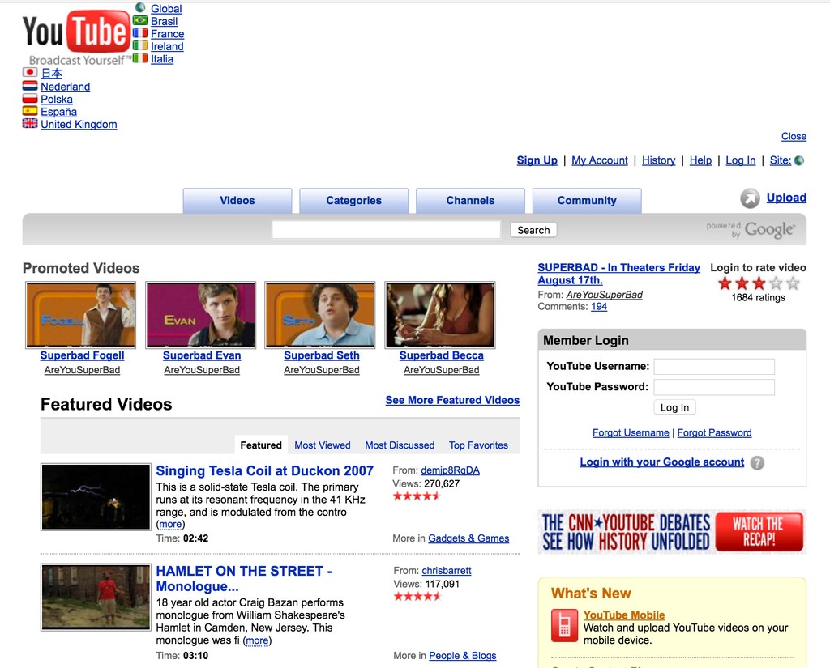
Task: Select the Top Favorites tab
Action: 478,445
